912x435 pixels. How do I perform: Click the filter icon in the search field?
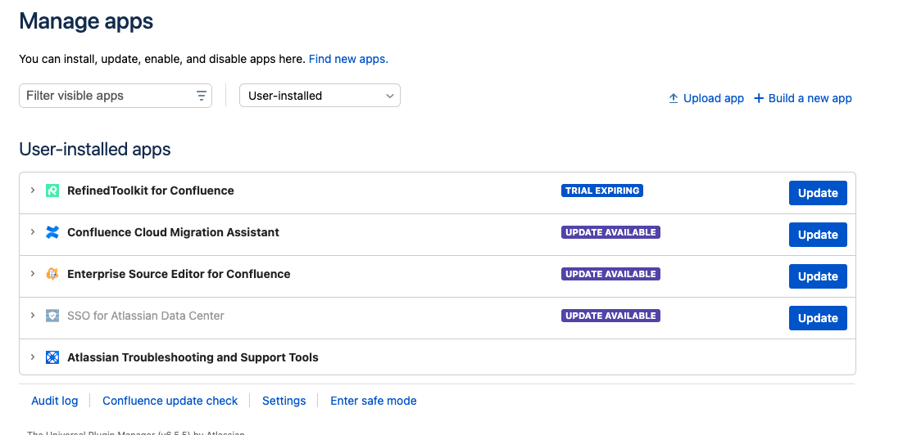[x=202, y=96]
